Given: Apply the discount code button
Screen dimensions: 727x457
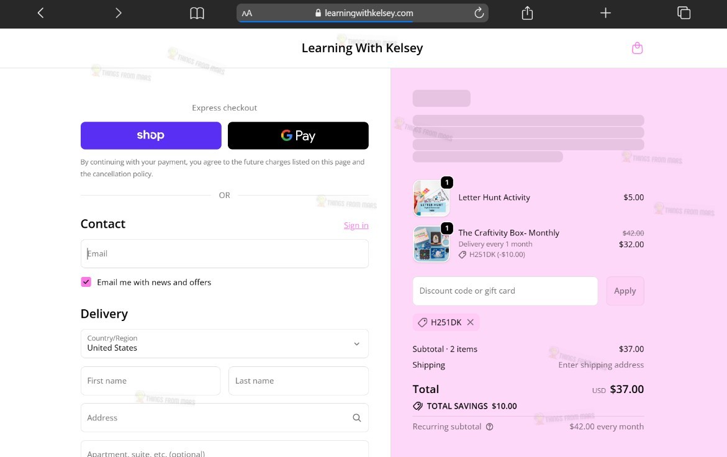Looking at the screenshot, I should coord(625,291).
